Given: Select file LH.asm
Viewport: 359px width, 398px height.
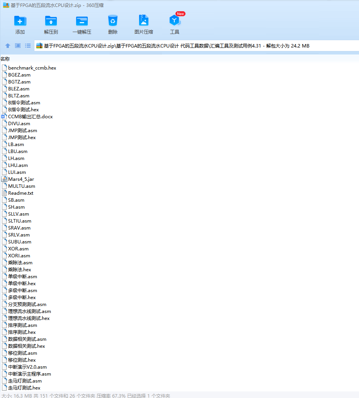Looking at the screenshot, I should pos(16,158).
